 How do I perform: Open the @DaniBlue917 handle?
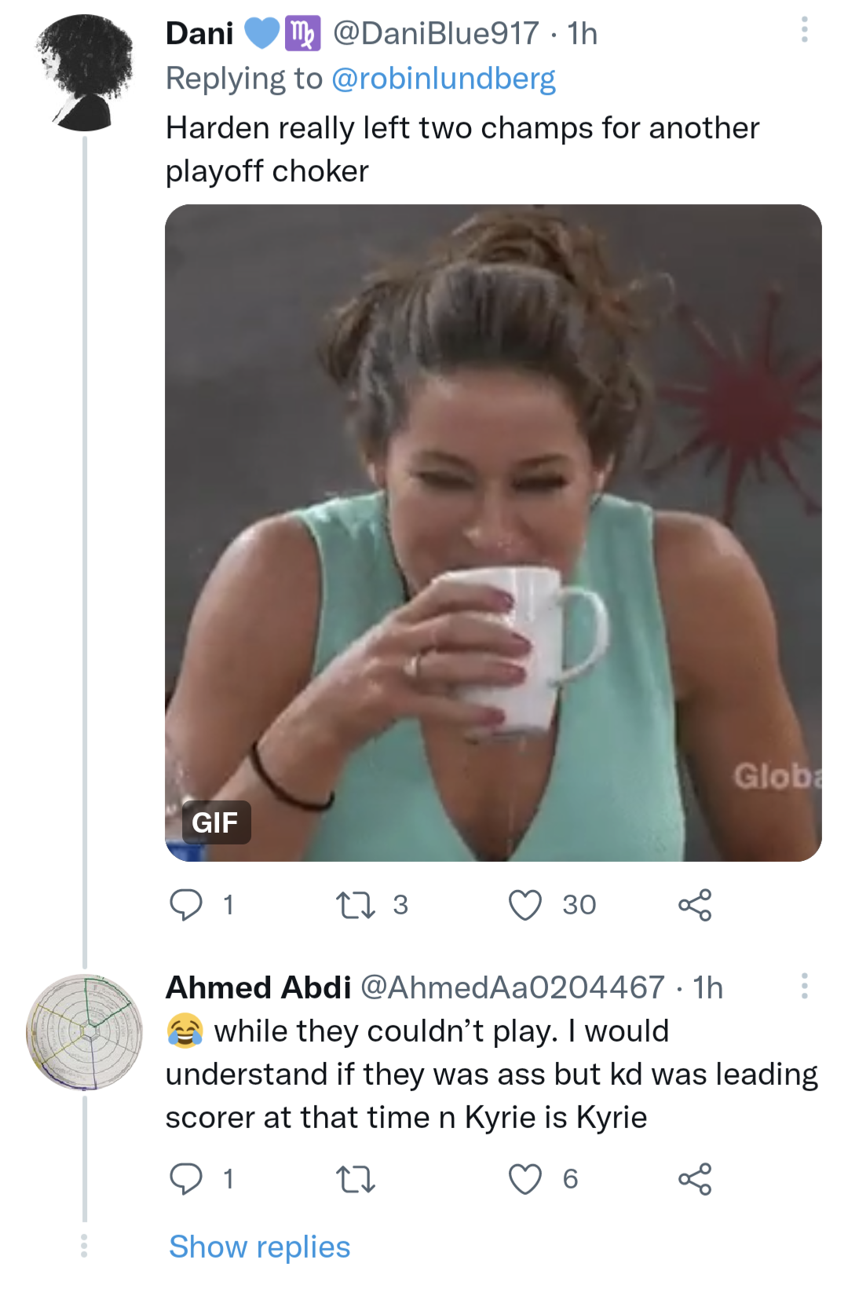tap(436, 34)
